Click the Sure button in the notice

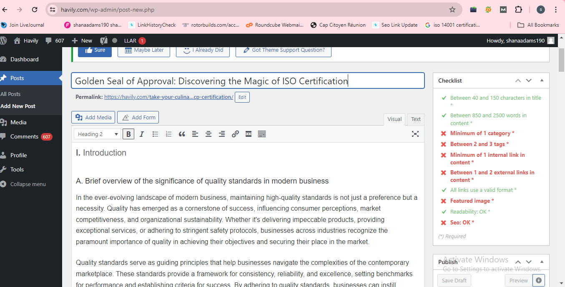95,50
